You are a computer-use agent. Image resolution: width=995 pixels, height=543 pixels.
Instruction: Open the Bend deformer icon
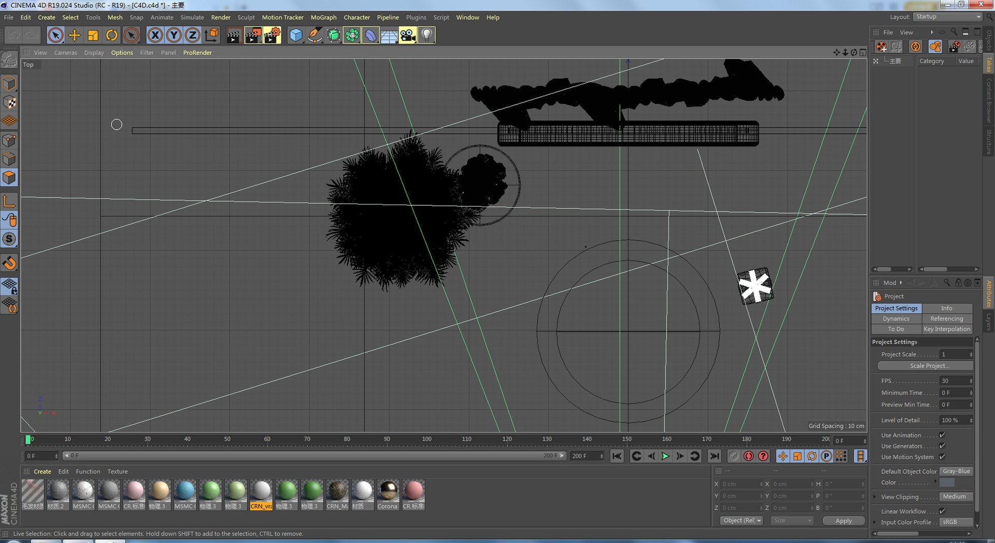click(x=371, y=35)
